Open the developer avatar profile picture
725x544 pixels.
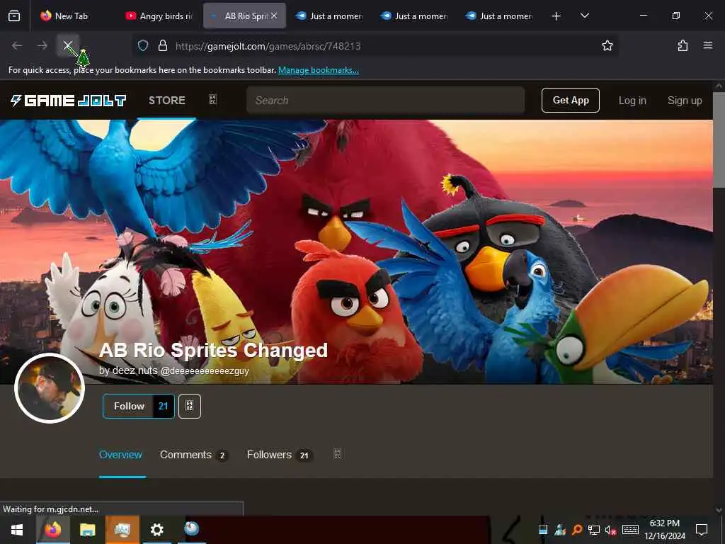(50, 388)
